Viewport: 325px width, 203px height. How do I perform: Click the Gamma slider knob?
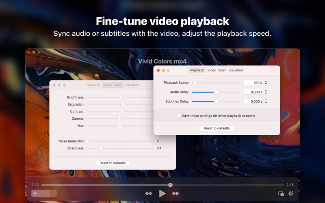pyautogui.click(x=119, y=119)
